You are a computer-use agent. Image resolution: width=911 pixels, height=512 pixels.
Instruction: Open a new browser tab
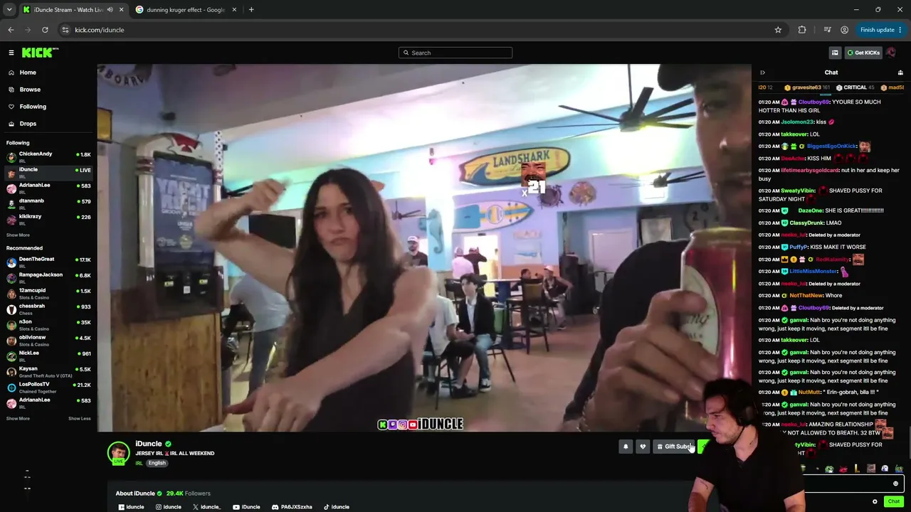click(x=251, y=10)
